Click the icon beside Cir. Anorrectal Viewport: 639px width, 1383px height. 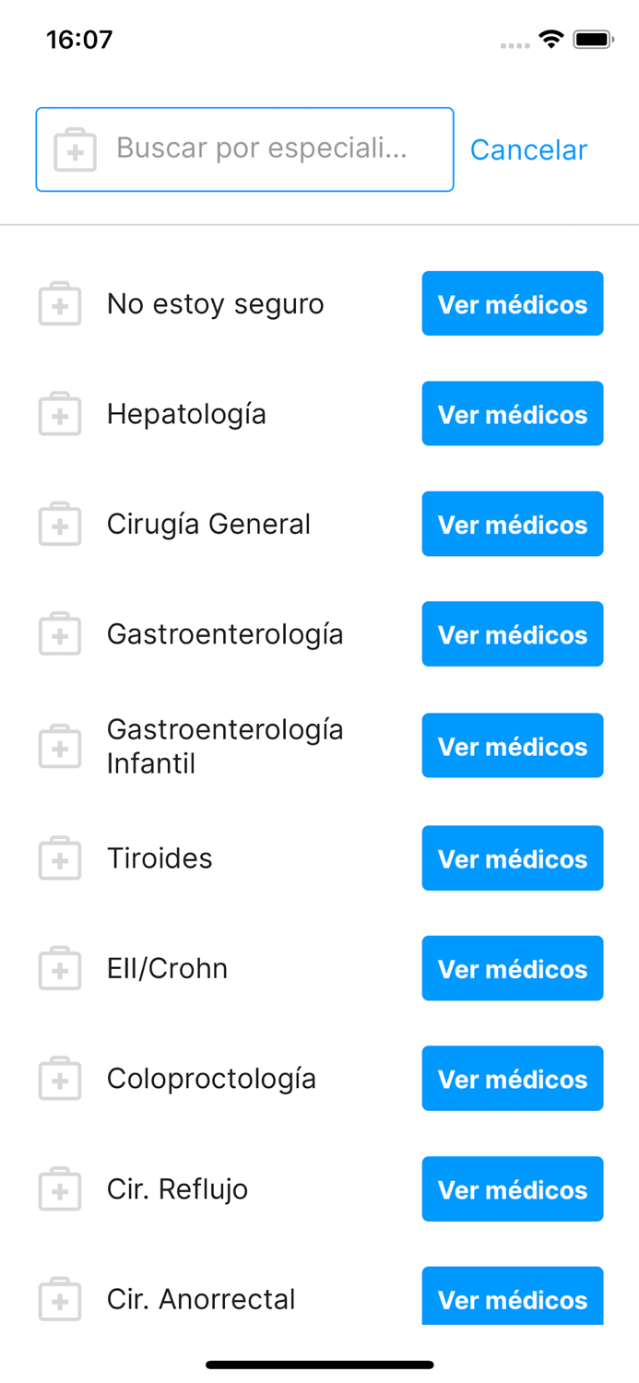59,1299
